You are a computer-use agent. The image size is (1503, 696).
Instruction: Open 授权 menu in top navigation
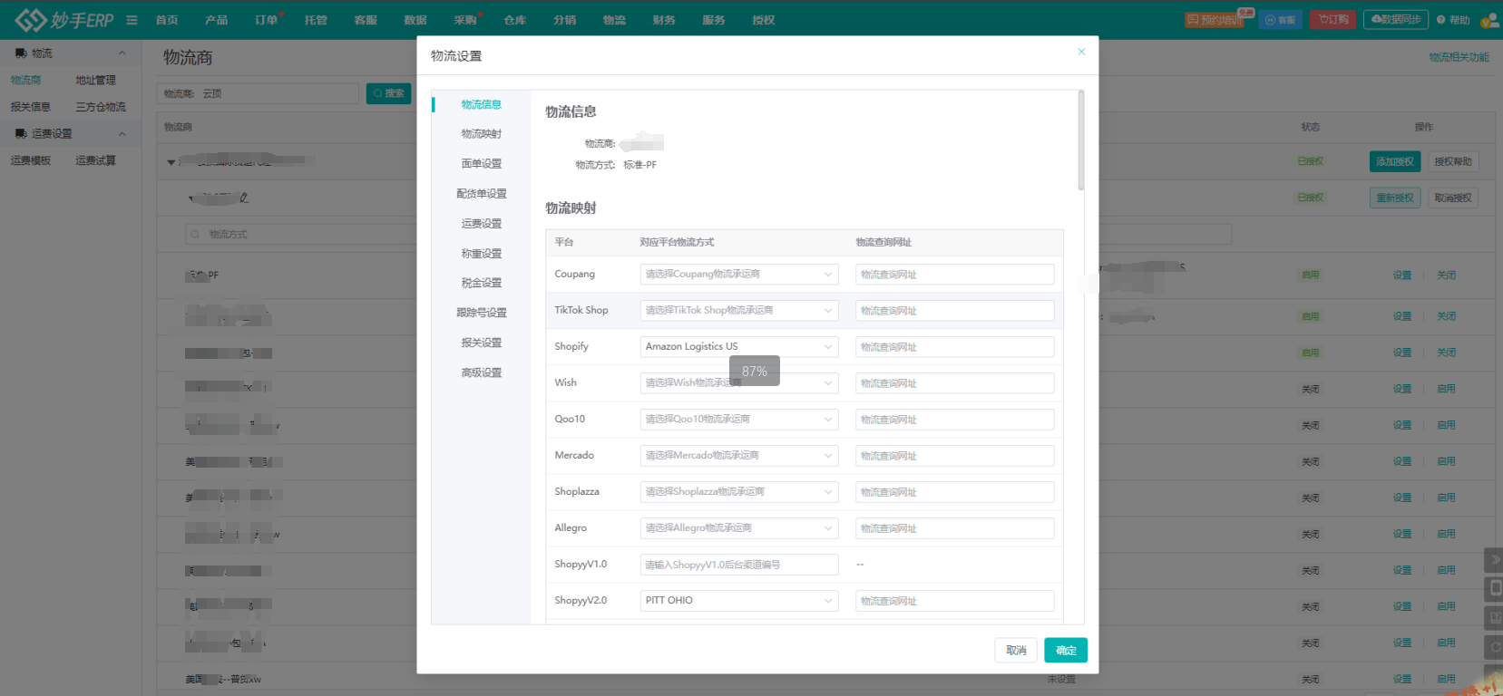pyautogui.click(x=763, y=20)
